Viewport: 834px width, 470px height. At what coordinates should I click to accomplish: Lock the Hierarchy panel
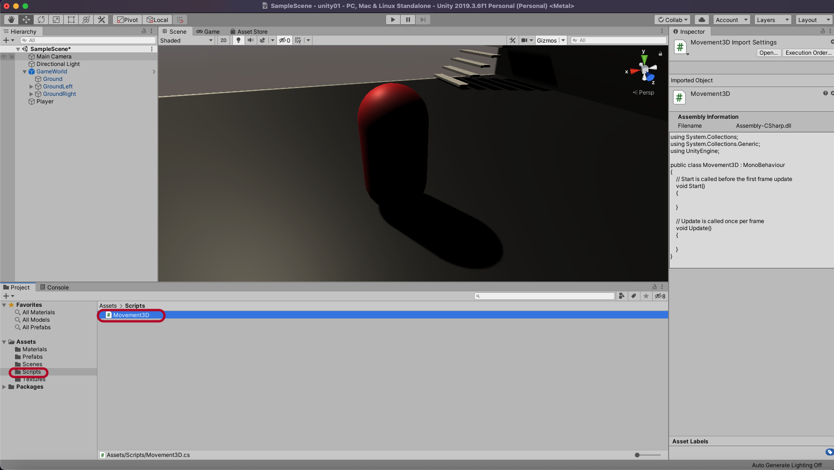(144, 31)
